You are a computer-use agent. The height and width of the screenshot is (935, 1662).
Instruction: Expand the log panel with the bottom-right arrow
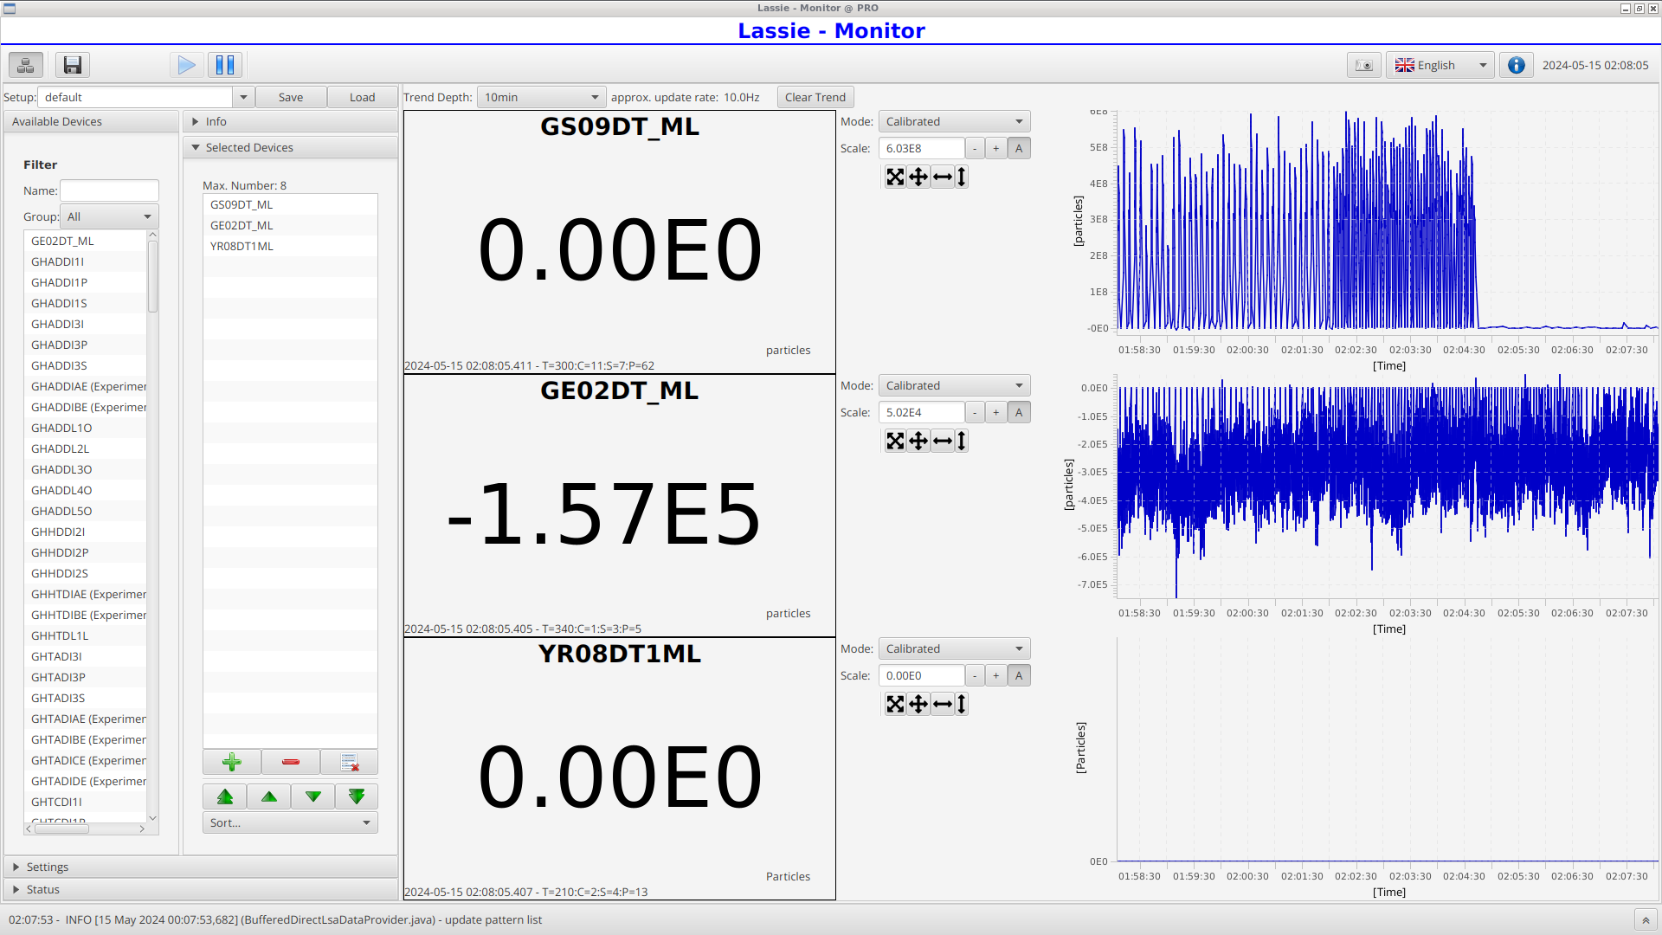point(1646,920)
